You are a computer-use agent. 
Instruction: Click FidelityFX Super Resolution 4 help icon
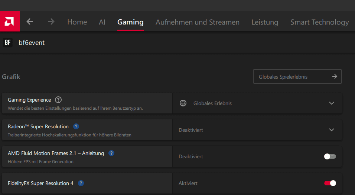click(81, 183)
